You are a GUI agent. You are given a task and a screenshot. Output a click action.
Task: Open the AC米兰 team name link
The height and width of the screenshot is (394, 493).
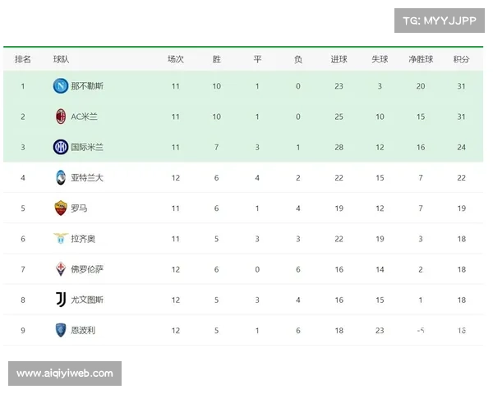(85, 117)
